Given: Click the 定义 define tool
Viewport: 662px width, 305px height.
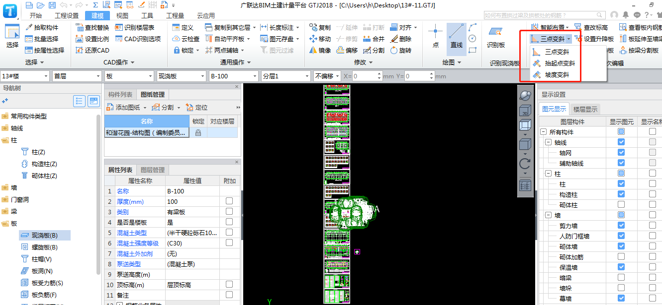Looking at the screenshot, I should pos(183,27).
